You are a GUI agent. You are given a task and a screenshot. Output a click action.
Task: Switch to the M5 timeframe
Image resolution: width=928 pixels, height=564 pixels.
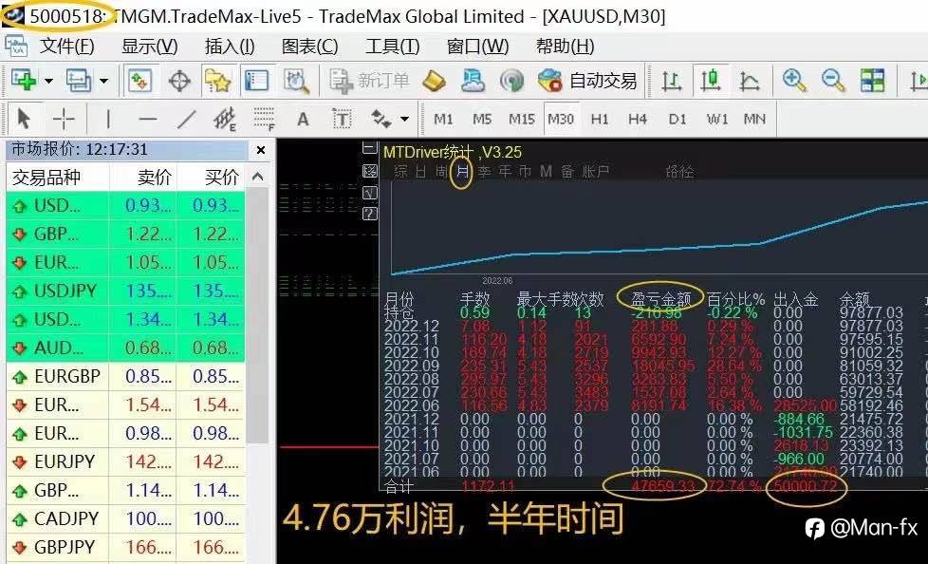point(482,119)
